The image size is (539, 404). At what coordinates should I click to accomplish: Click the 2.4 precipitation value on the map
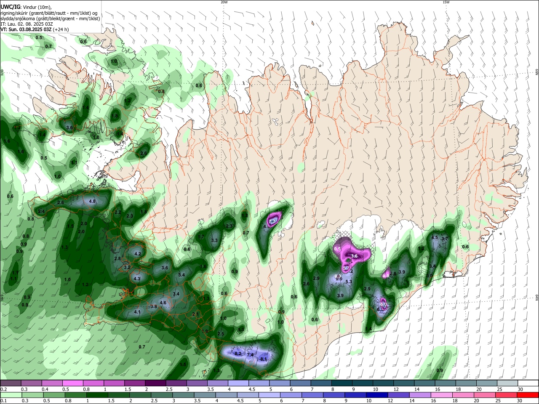coord(41,211)
